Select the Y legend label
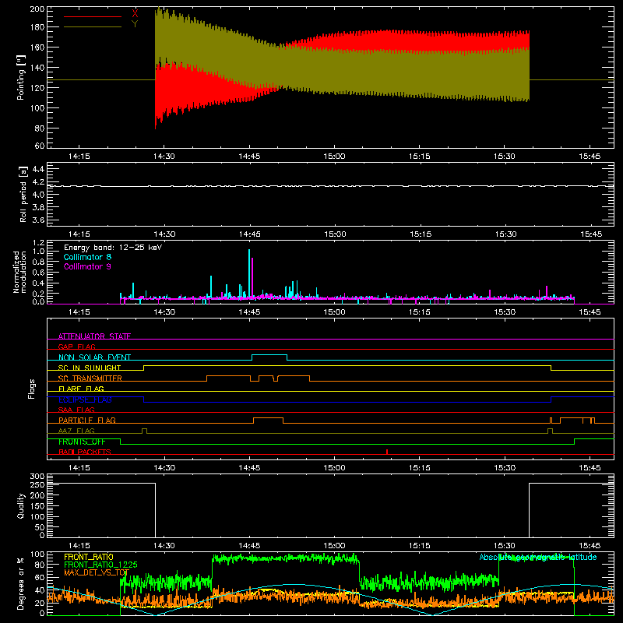Viewport: 623px width, 623px height. [135, 24]
